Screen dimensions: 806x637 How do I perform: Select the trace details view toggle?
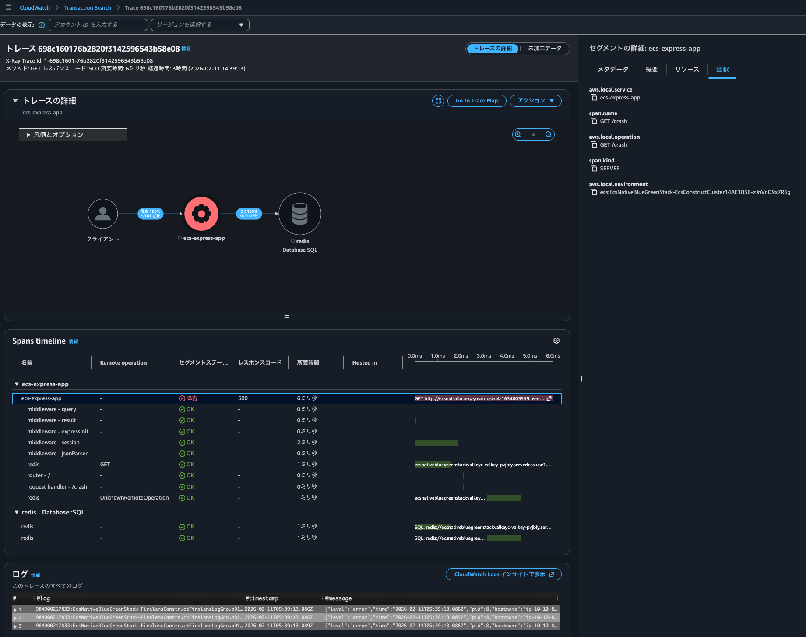tap(493, 49)
